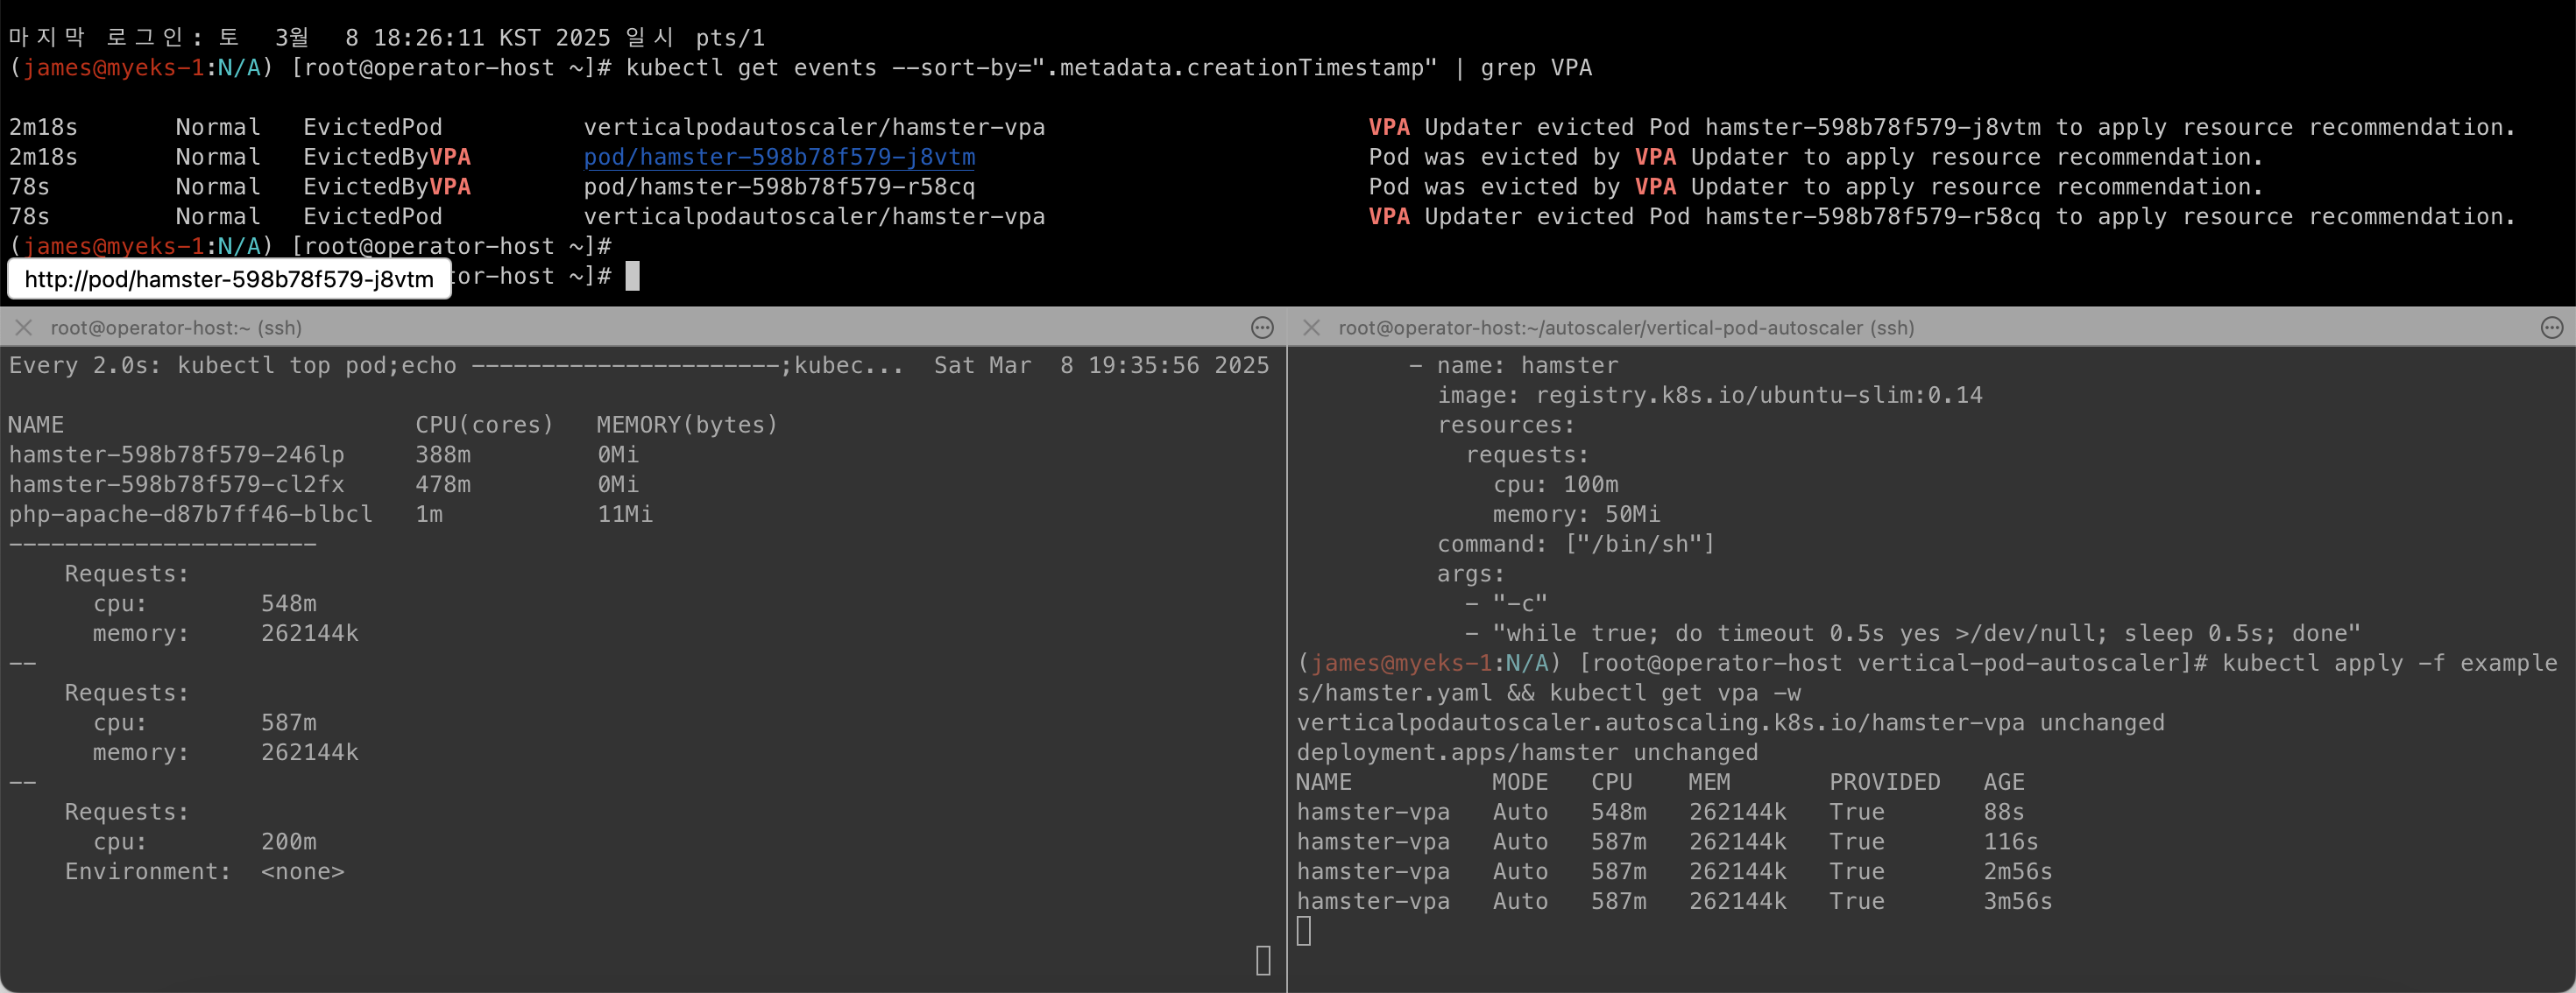Screen dimensions: 2576x993
Task: Close the left root@operator-host:~ ssh pane
Action: click(24, 327)
